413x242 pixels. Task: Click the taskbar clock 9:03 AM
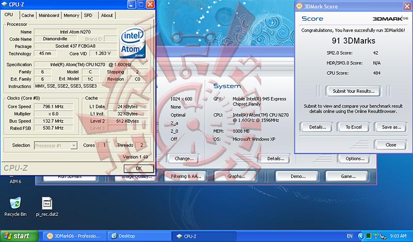pyautogui.click(x=398, y=236)
